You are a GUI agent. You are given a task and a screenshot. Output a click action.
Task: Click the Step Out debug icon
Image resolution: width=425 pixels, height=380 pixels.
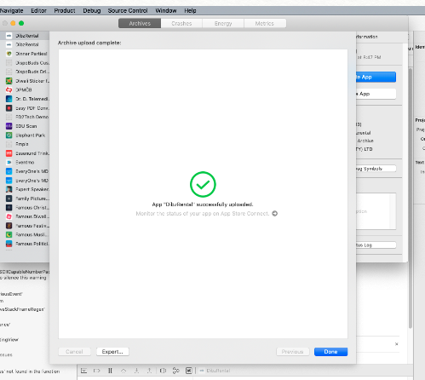[149, 371]
